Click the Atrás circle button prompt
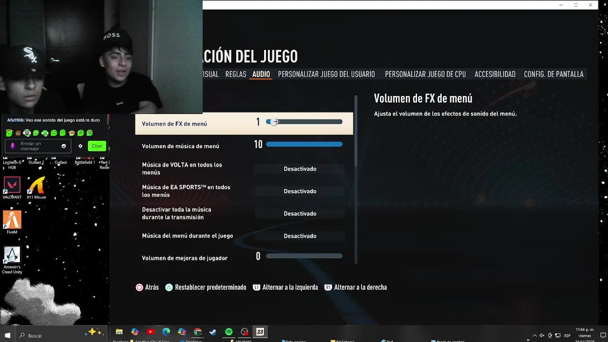Screen dimensions: 608x342 click(147, 287)
